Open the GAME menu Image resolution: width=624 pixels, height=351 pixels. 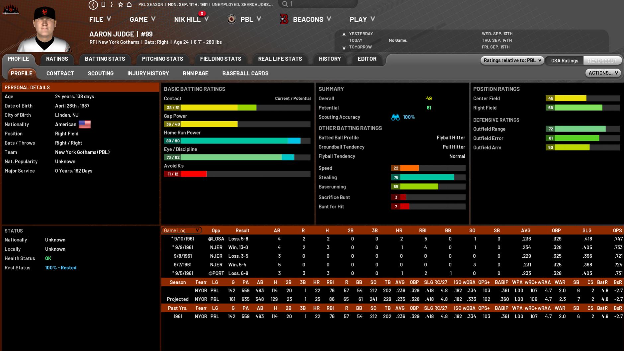(142, 19)
